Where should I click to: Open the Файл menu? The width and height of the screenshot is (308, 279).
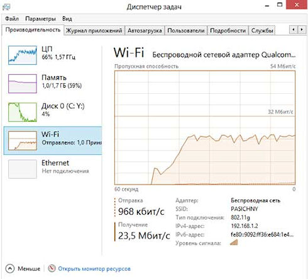click(x=12, y=19)
